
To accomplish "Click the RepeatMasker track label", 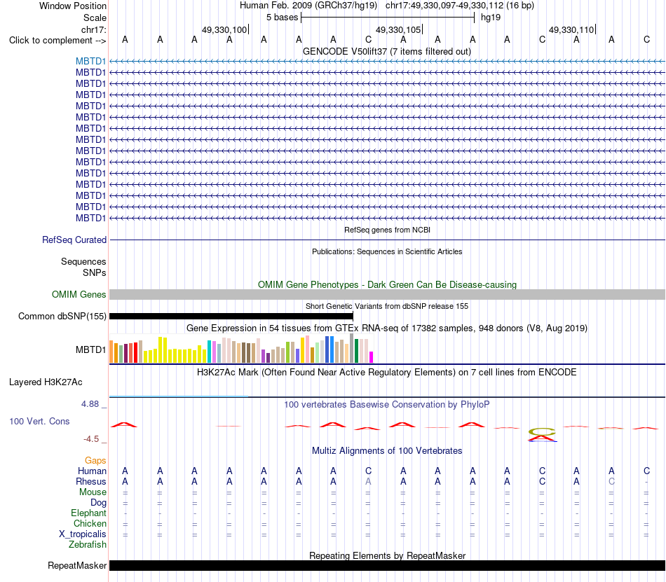I will pos(77,565).
